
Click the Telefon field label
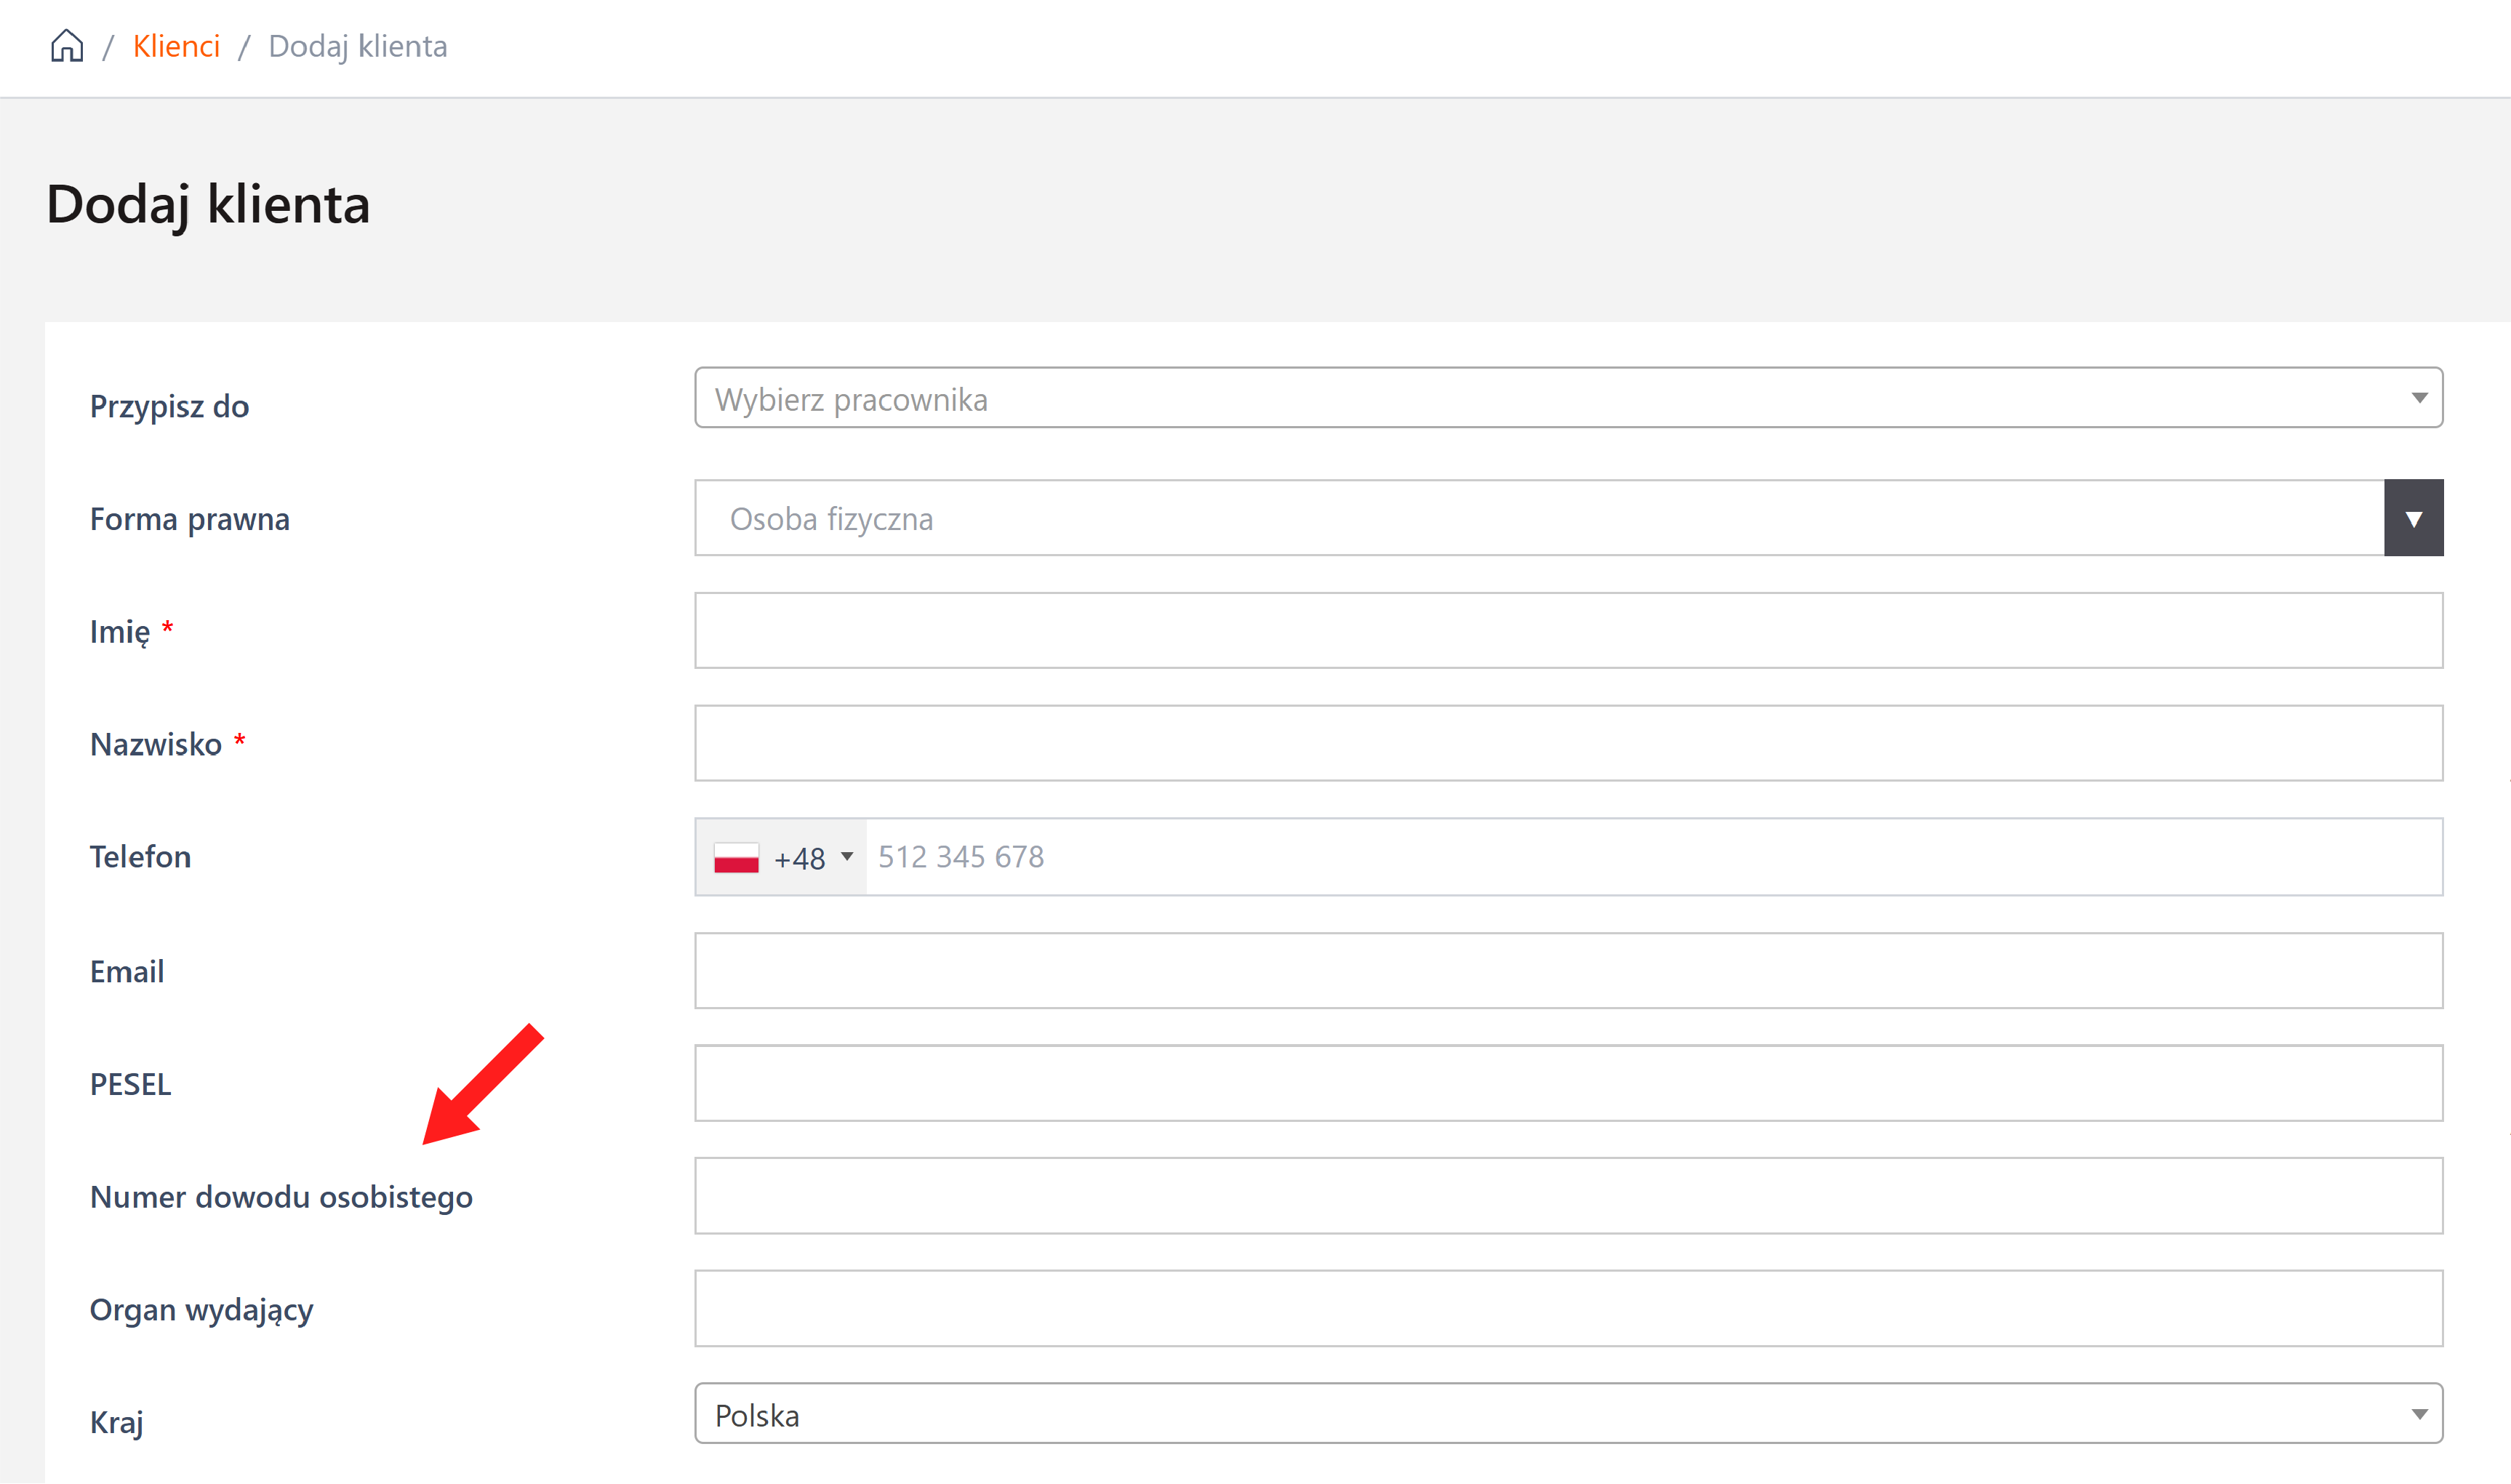coord(140,857)
